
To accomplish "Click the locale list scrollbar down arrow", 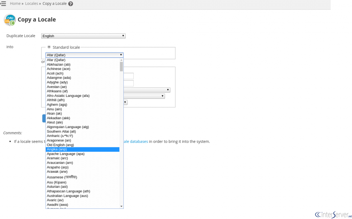I will pos(121,206).
